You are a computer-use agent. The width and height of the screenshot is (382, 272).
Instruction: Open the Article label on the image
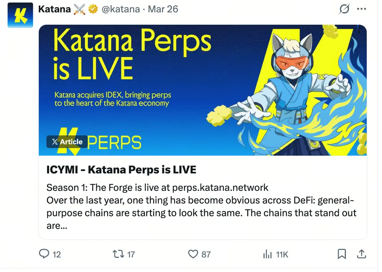[67, 142]
